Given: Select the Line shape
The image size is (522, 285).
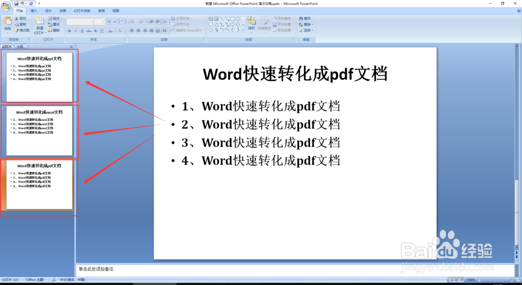Looking at the screenshot, I should [x=222, y=19].
